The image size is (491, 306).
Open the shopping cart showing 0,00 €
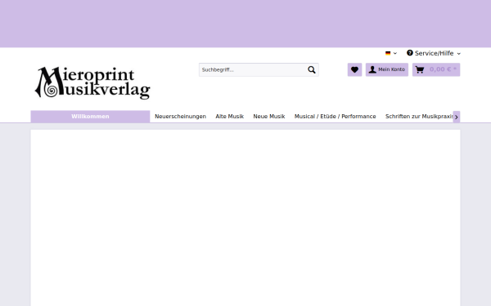pos(436,69)
